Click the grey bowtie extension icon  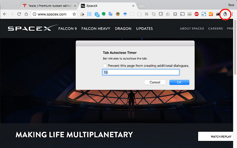pos(147,14)
